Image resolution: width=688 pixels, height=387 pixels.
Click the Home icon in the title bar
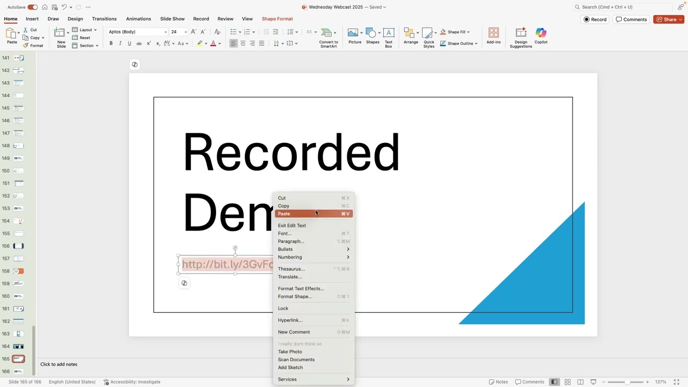(x=45, y=7)
